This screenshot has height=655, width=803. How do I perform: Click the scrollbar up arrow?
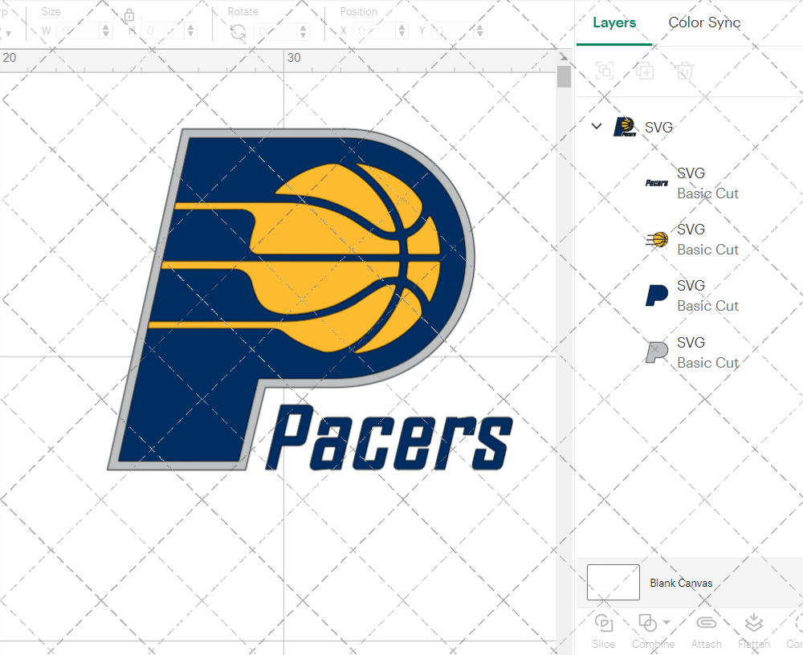click(x=564, y=57)
